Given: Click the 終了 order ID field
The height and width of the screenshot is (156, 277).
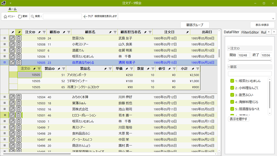Looking at the screenshot, I should [266, 55].
